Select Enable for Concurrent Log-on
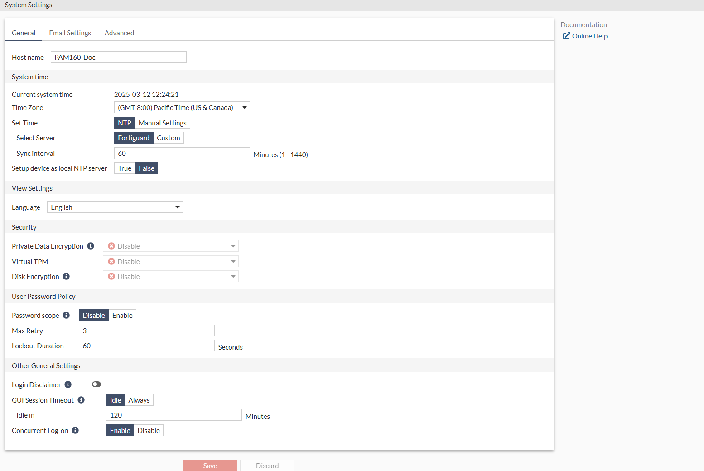Screen dimensions: 704x471 coord(120,430)
